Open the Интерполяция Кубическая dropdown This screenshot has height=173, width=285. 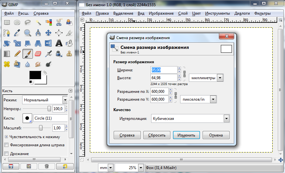tap(191, 119)
